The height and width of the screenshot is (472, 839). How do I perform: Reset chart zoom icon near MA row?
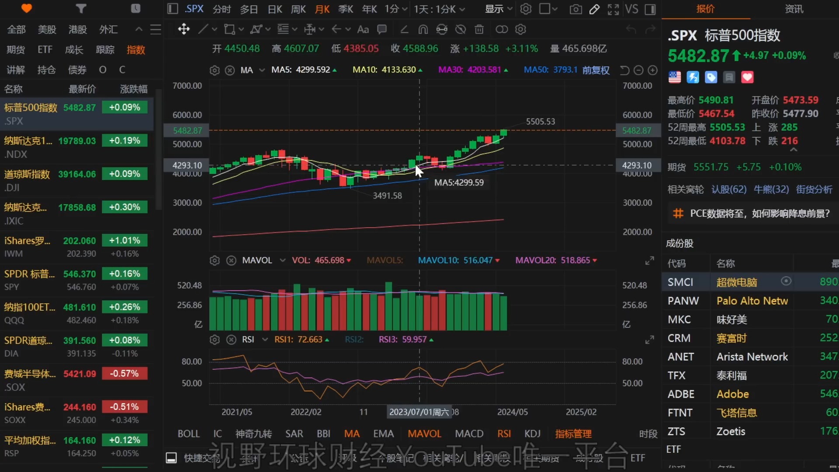624,70
